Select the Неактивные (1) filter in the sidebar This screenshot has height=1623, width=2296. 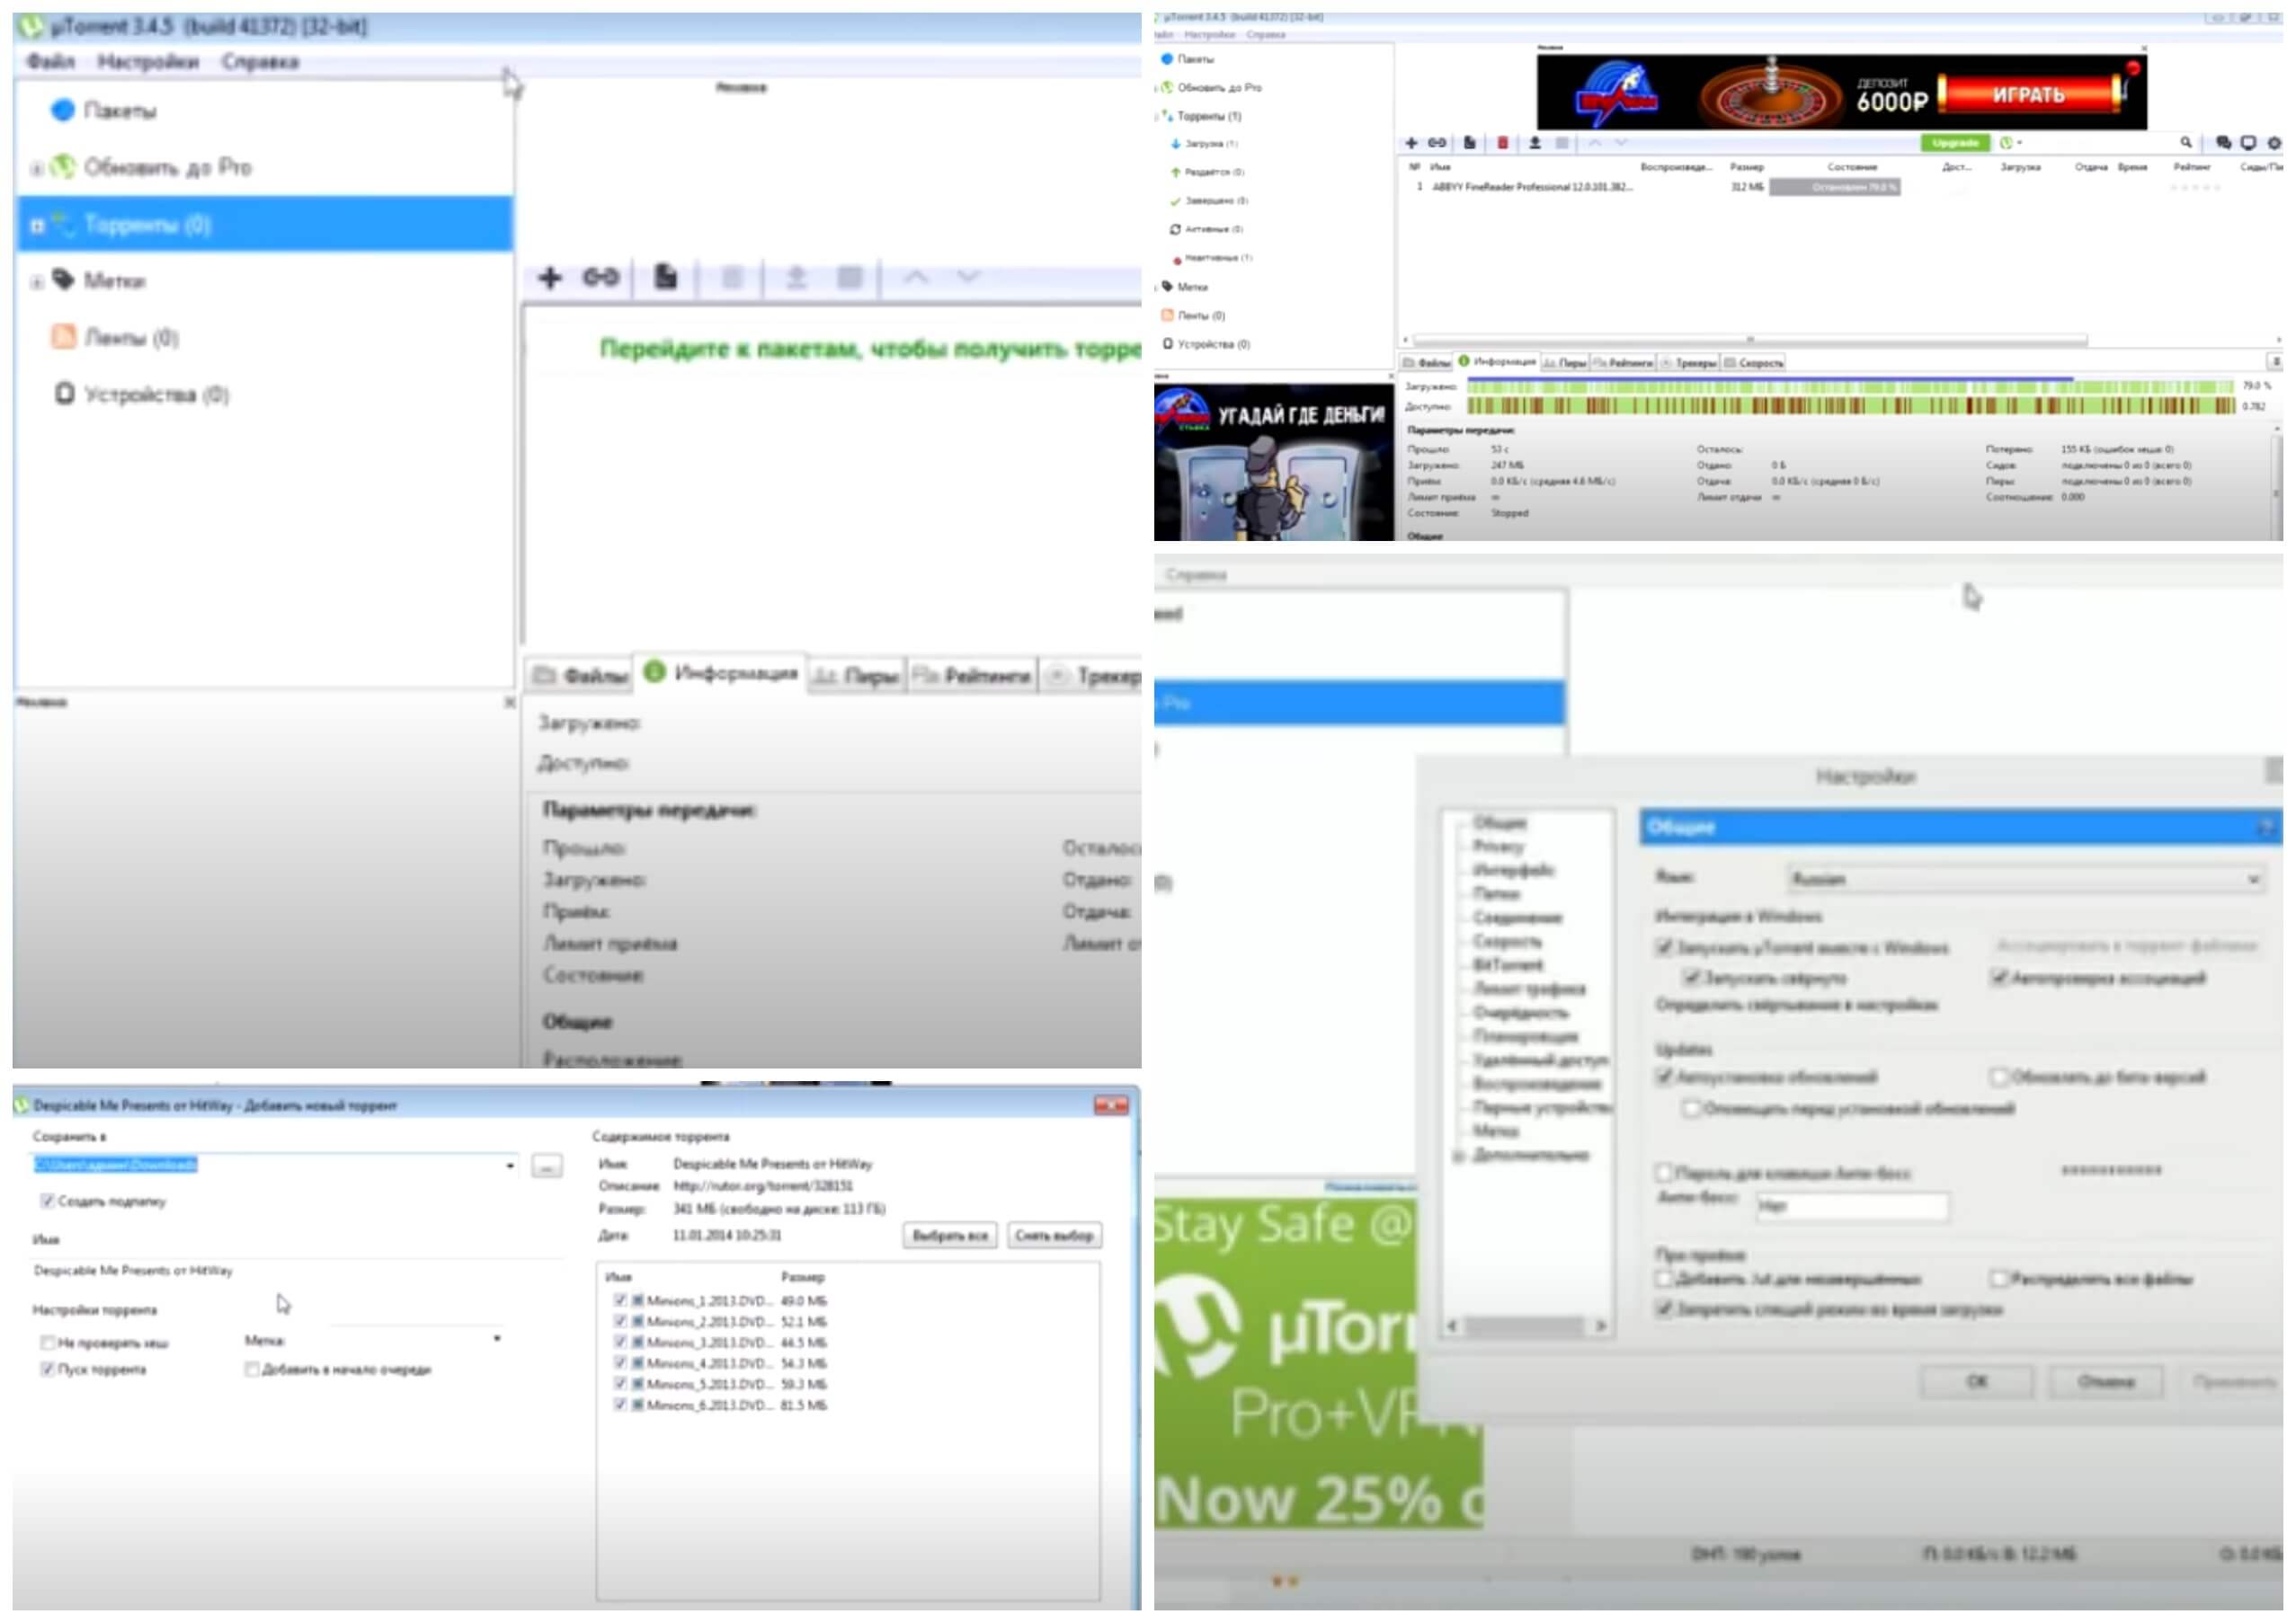pos(1212,258)
